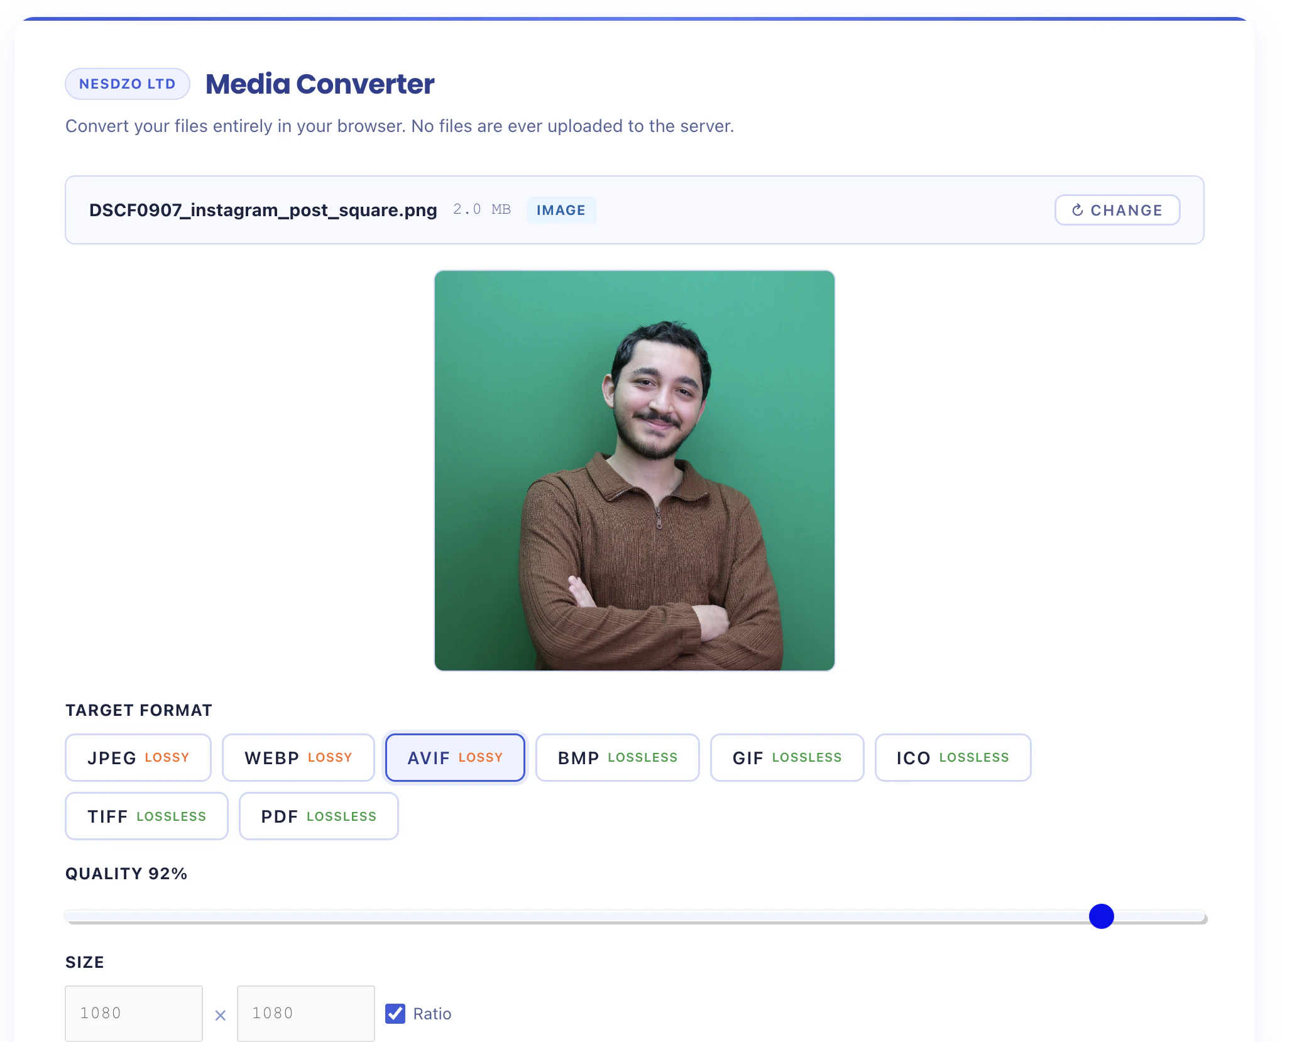Click the width size input field
This screenshot has height=1042, width=1292.
[x=134, y=1013]
